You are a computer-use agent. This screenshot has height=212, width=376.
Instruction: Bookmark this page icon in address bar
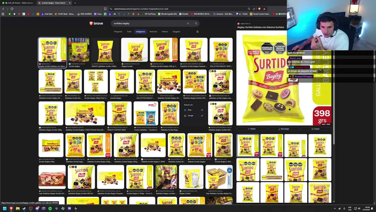pyautogui.click(x=105, y=9)
